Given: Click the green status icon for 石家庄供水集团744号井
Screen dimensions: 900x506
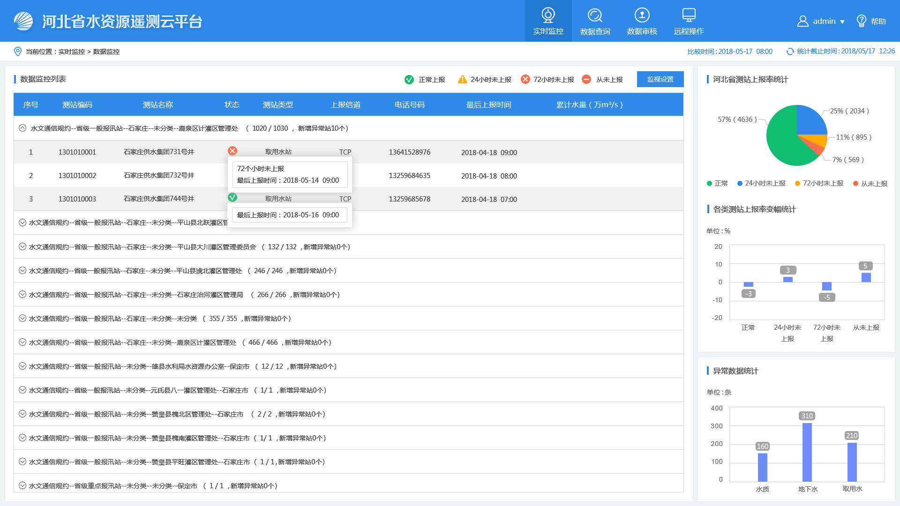Looking at the screenshot, I should click(232, 197).
